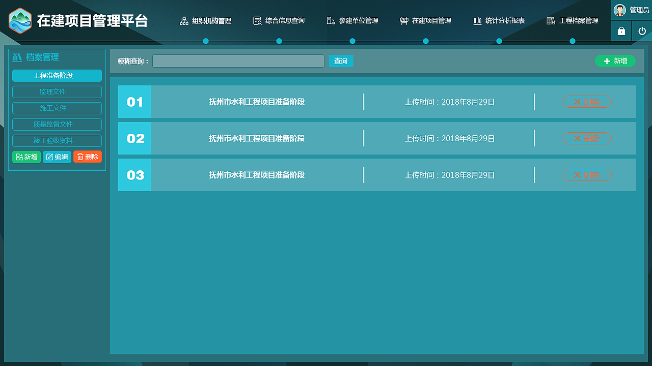
Task: Click the platform logo icon
Action: (20, 20)
